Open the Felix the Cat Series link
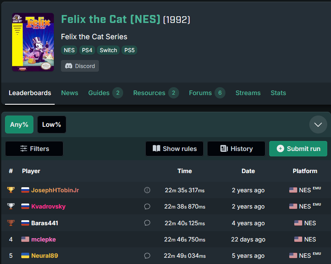 pos(94,37)
